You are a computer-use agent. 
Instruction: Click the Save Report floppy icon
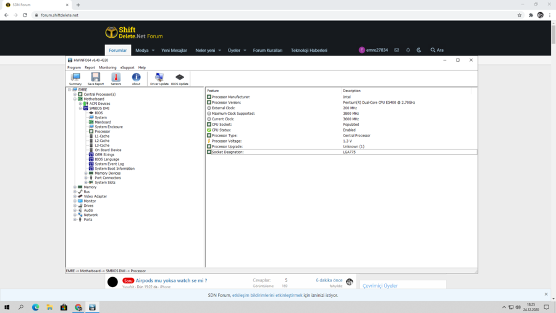tap(95, 78)
